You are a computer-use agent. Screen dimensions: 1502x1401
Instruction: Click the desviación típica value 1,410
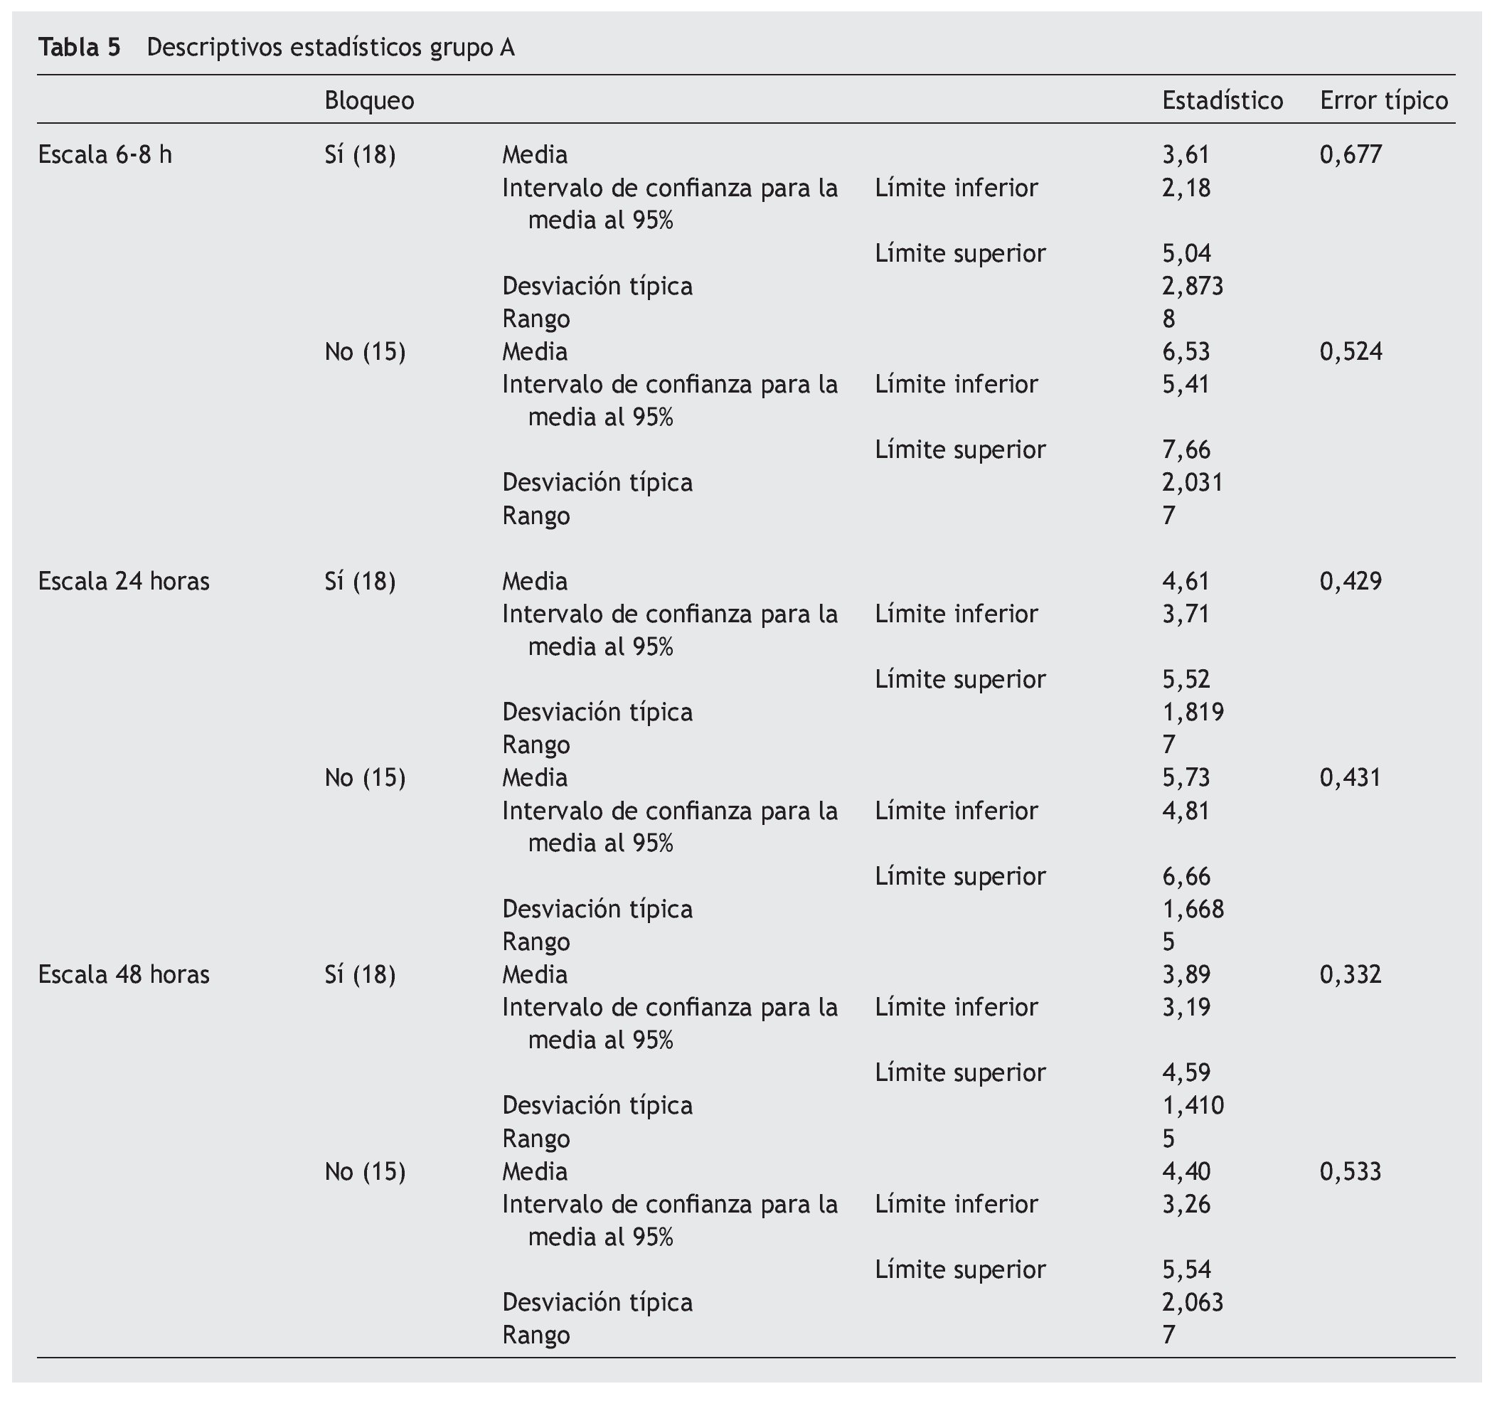pos(1192,1106)
